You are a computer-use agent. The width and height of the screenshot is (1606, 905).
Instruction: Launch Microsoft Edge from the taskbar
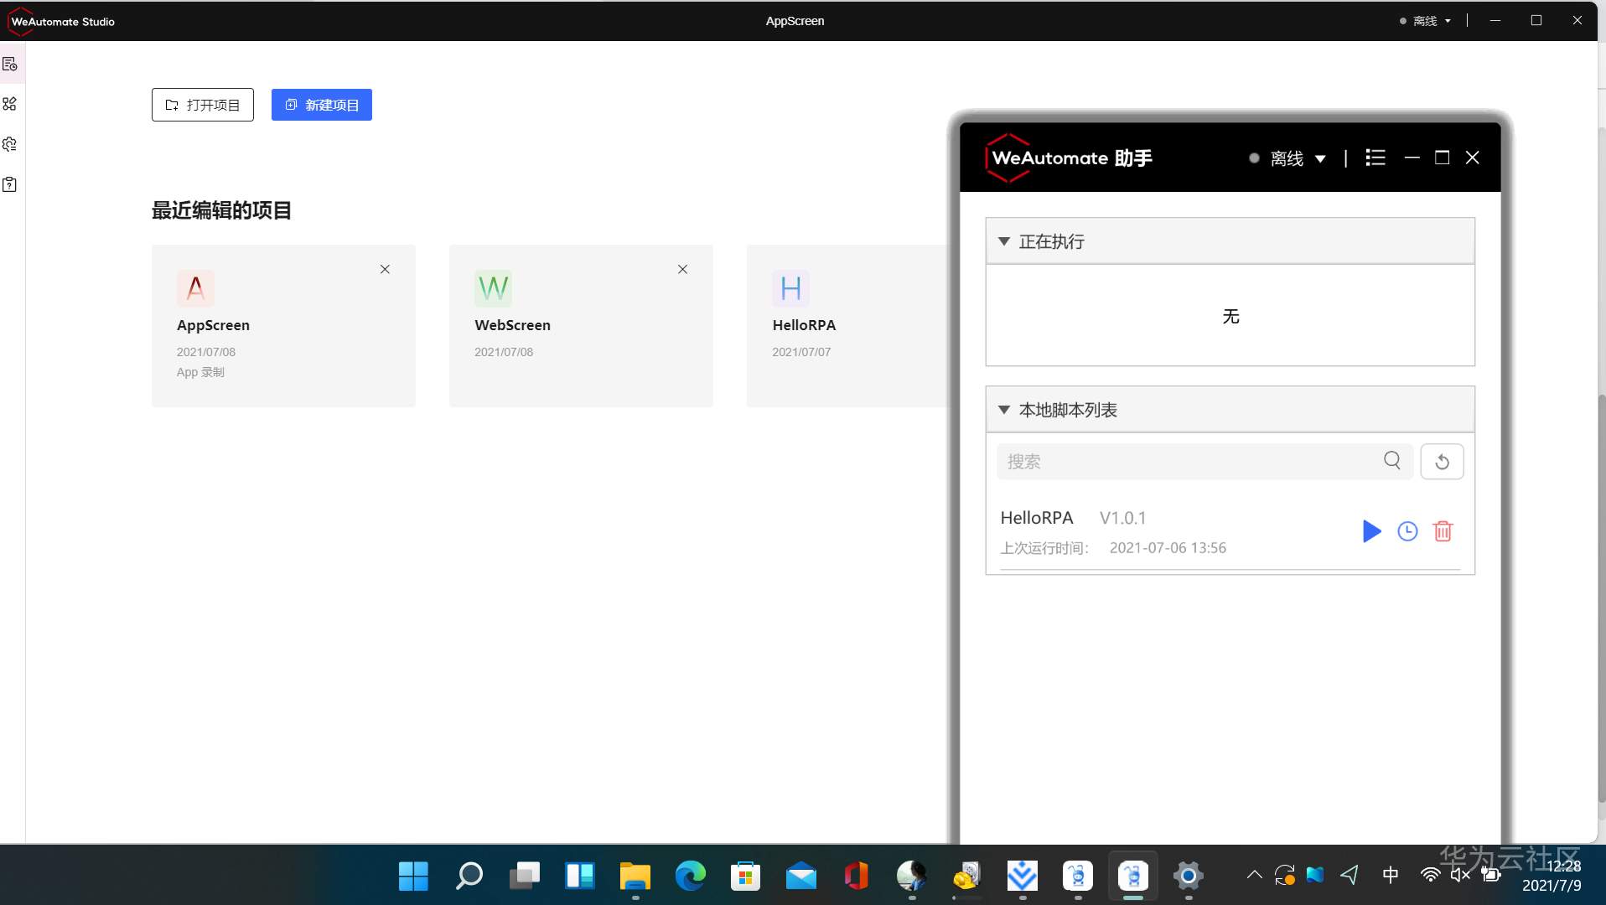(x=690, y=877)
